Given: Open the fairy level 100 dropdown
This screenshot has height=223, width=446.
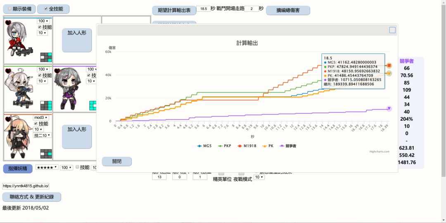Looking at the screenshot, I should click(x=66, y=168).
